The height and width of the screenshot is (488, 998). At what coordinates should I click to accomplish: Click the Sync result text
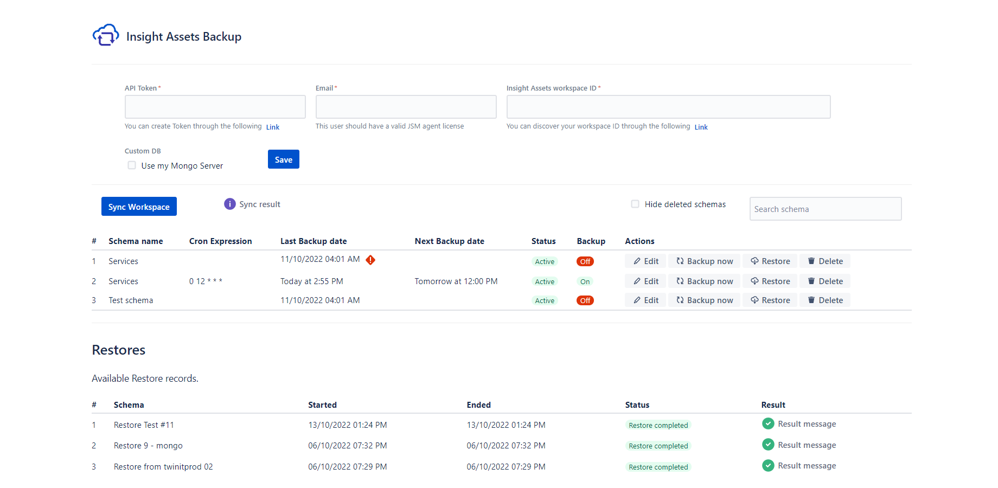(x=260, y=204)
